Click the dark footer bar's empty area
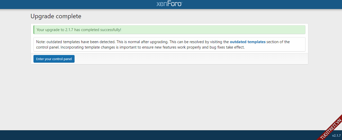 tap(154, 135)
